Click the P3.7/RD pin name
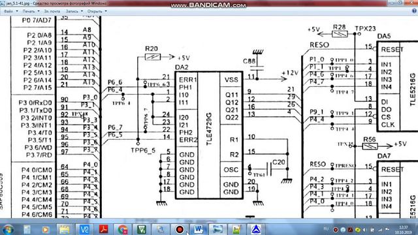This screenshot has height=235, width=418. (x=39, y=155)
